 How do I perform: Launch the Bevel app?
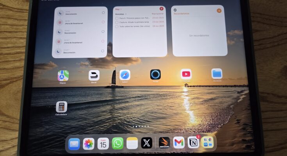pyautogui.click(x=94, y=75)
